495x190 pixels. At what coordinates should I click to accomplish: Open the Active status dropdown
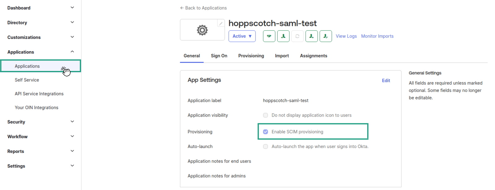242,36
